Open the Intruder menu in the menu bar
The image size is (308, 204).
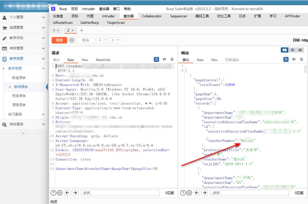pos(88,9)
